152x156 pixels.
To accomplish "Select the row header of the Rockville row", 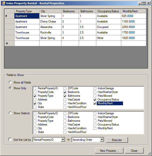I will pyautogui.click(x=9, y=32).
